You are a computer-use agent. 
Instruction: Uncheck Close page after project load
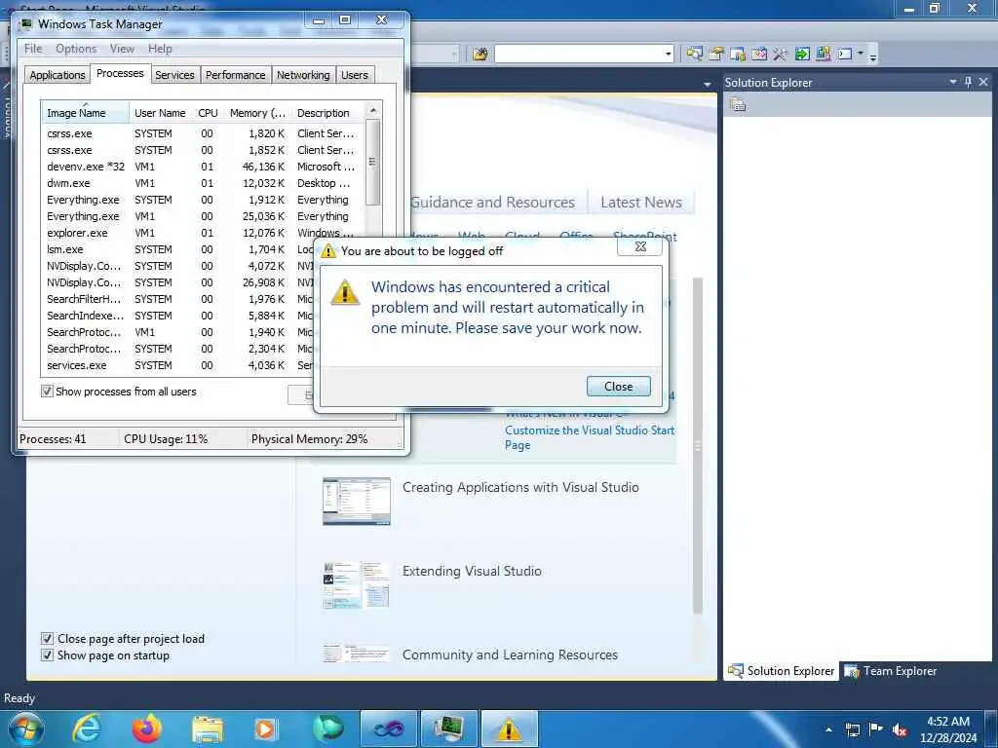tap(47, 638)
